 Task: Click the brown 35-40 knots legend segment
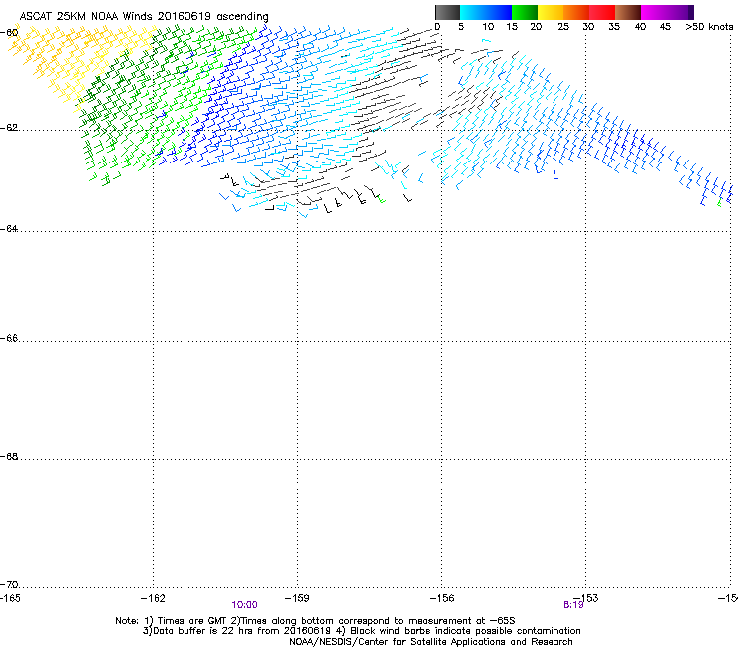628,12
